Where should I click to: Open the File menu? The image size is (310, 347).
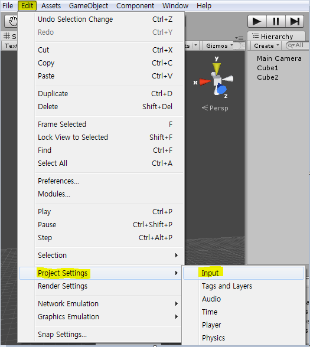tap(8, 5)
